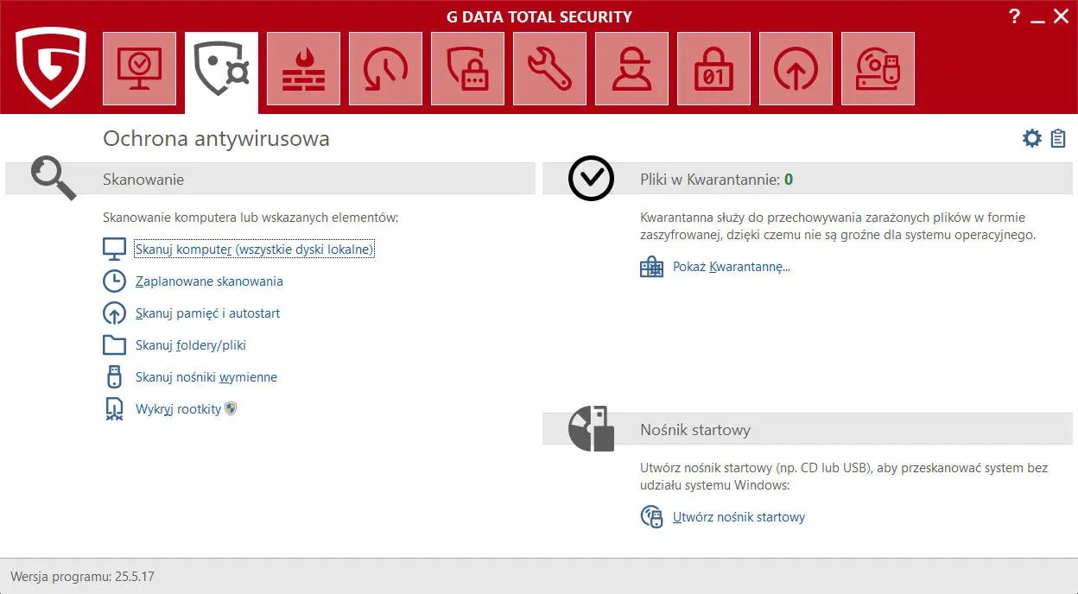1078x594 pixels.
Task: Open the backup module with upload arrow
Action: pos(796,67)
